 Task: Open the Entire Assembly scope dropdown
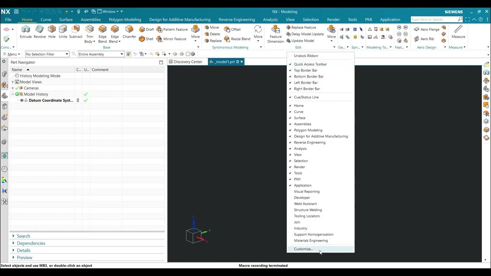(122, 54)
